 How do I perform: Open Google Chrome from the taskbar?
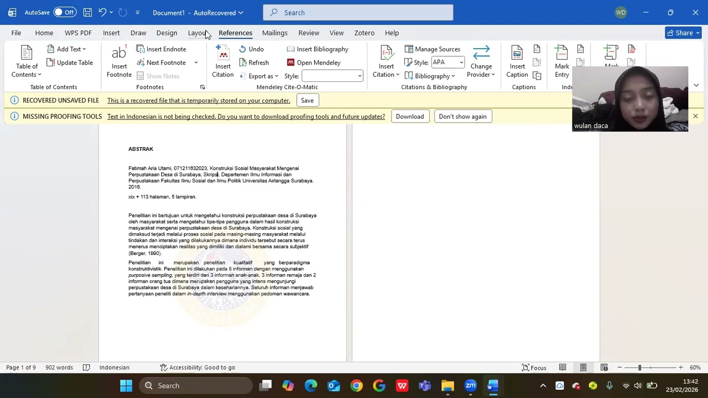(x=356, y=386)
